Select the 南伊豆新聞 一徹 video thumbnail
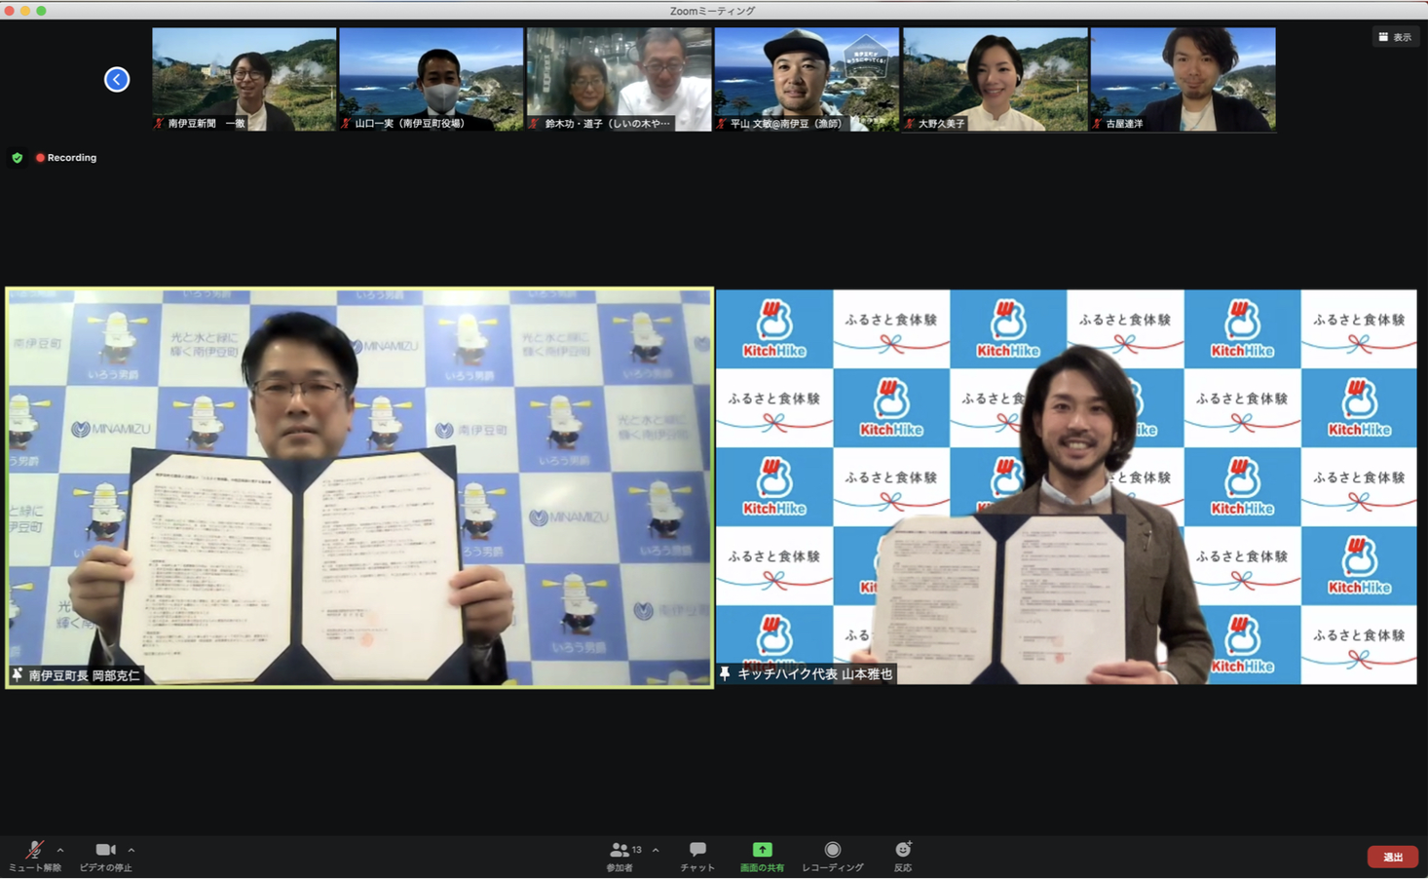1428x879 pixels. tap(244, 79)
